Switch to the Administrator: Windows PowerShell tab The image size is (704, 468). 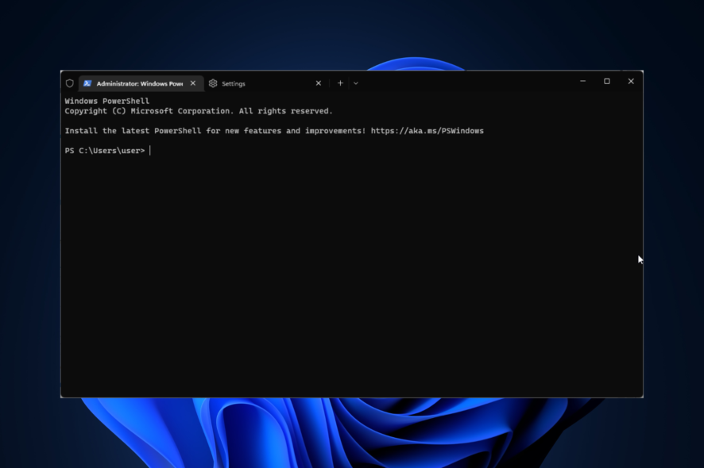pos(141,83)
